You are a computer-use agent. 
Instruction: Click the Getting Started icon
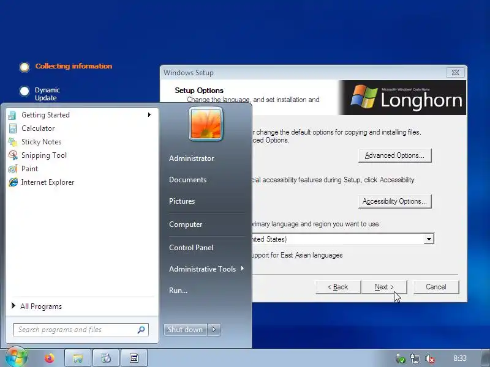click(x=12, y=115)
